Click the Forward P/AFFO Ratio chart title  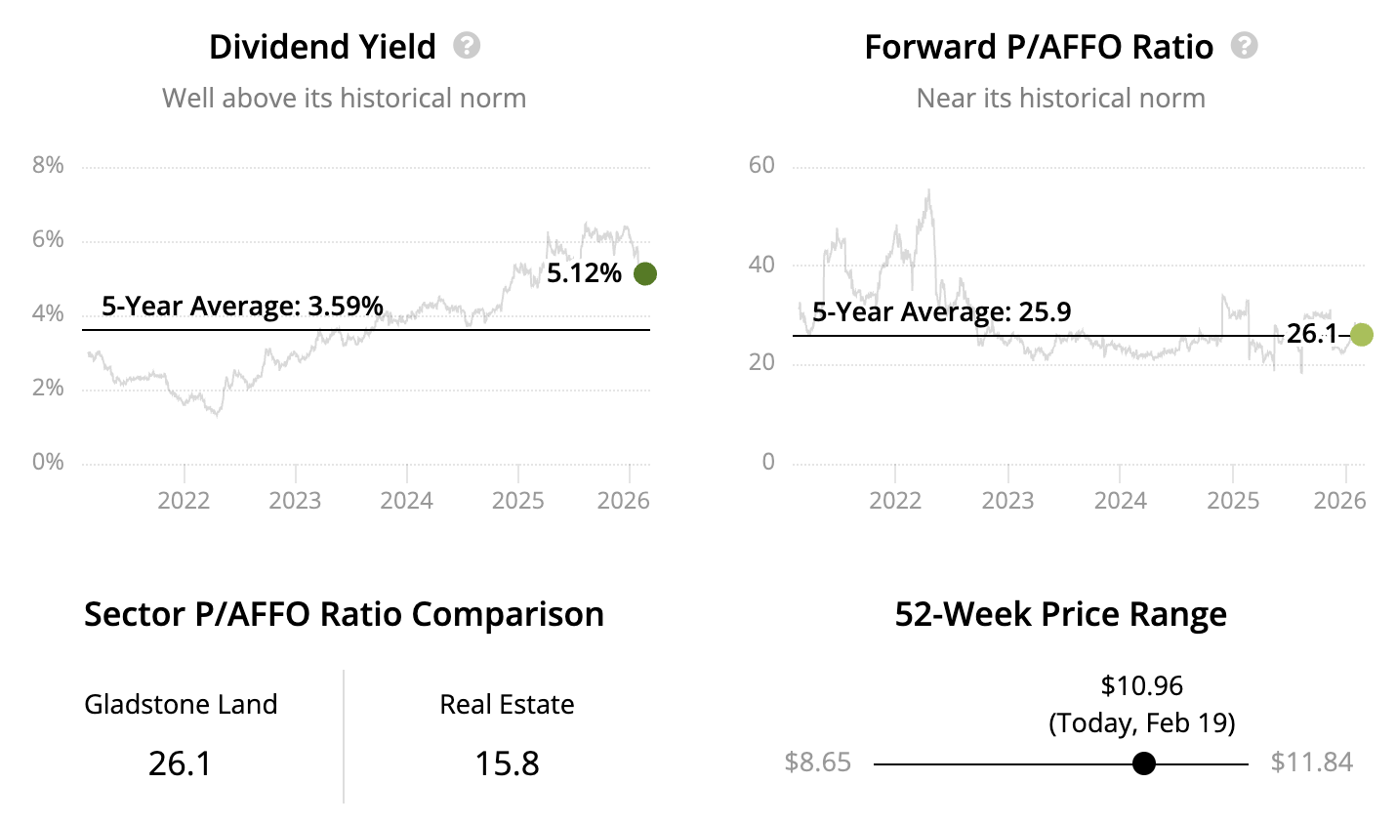click(x=1039, y=47)
